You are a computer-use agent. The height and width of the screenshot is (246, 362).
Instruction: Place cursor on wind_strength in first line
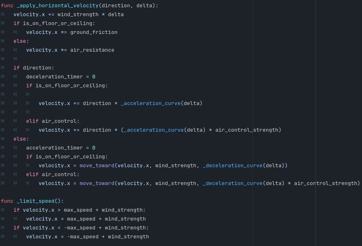coord(78,15)
